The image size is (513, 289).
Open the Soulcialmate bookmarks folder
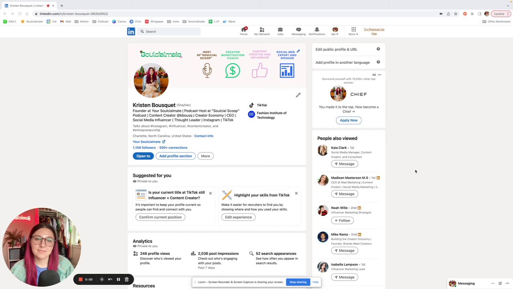[194, 22]
